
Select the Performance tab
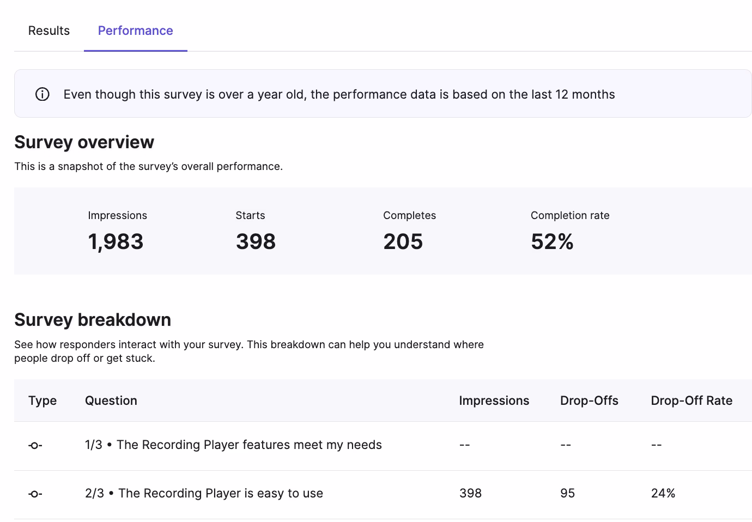point(135,31)
